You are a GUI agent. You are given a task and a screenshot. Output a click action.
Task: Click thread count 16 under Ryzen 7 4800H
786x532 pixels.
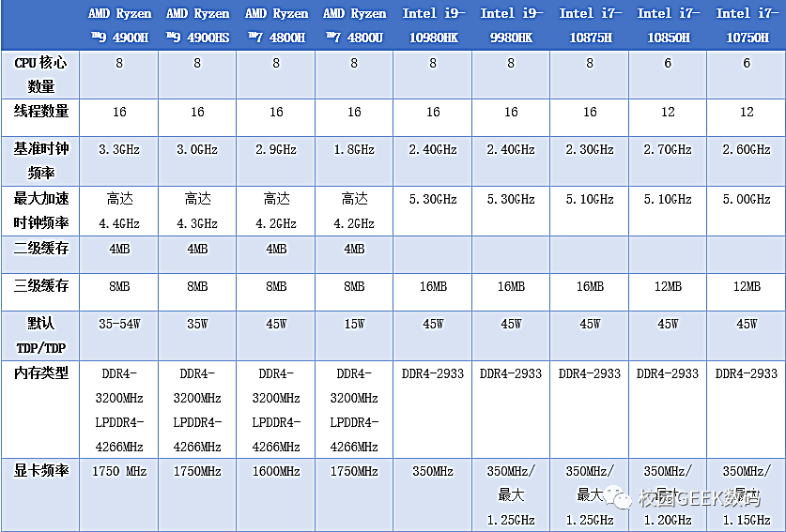[276, 112]
